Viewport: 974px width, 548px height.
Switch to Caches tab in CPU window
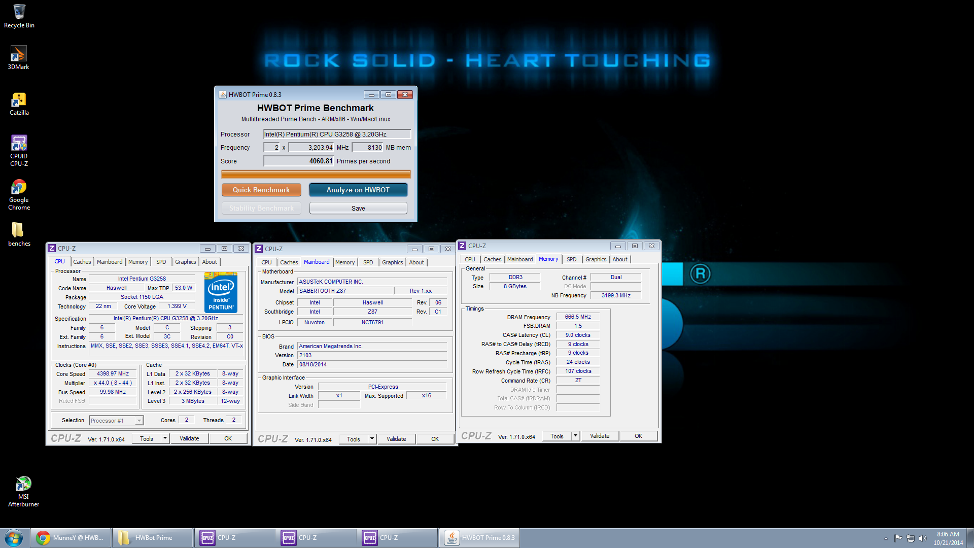coord(82,262)
